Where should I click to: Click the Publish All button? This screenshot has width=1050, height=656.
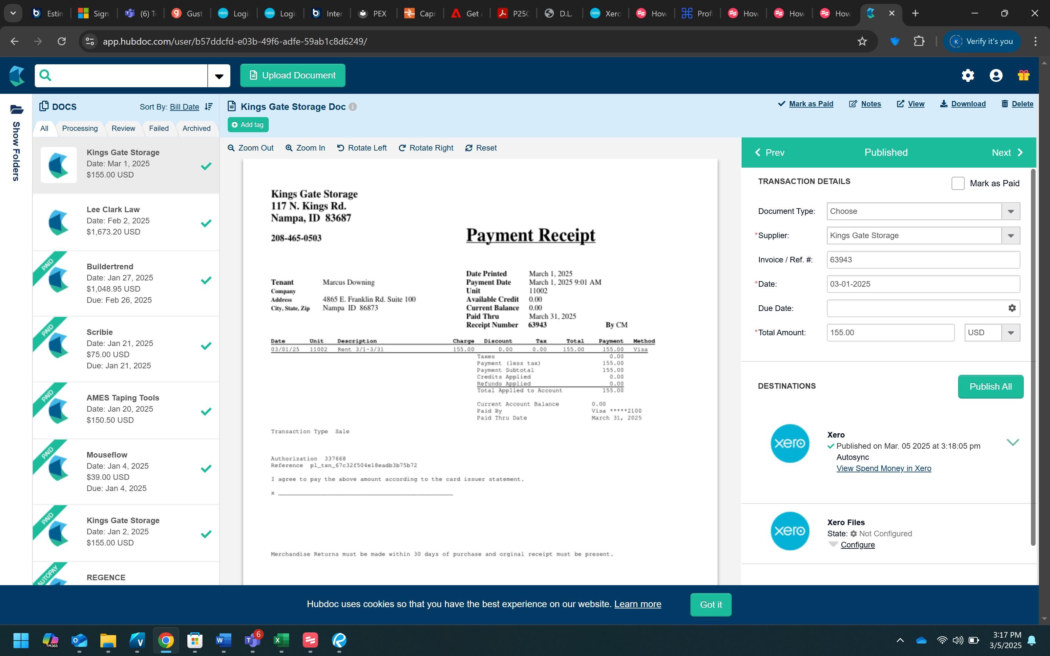[990, 387]
